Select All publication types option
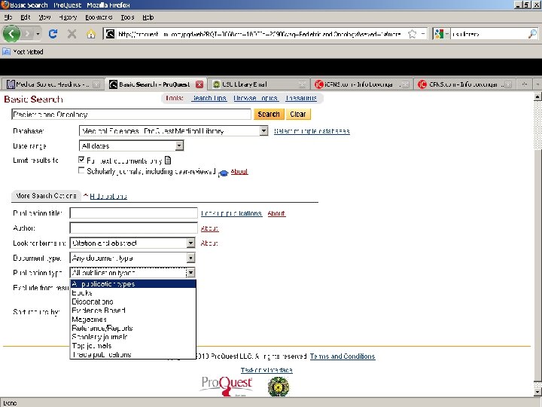 pyautogui.click(x=133, y=284)
